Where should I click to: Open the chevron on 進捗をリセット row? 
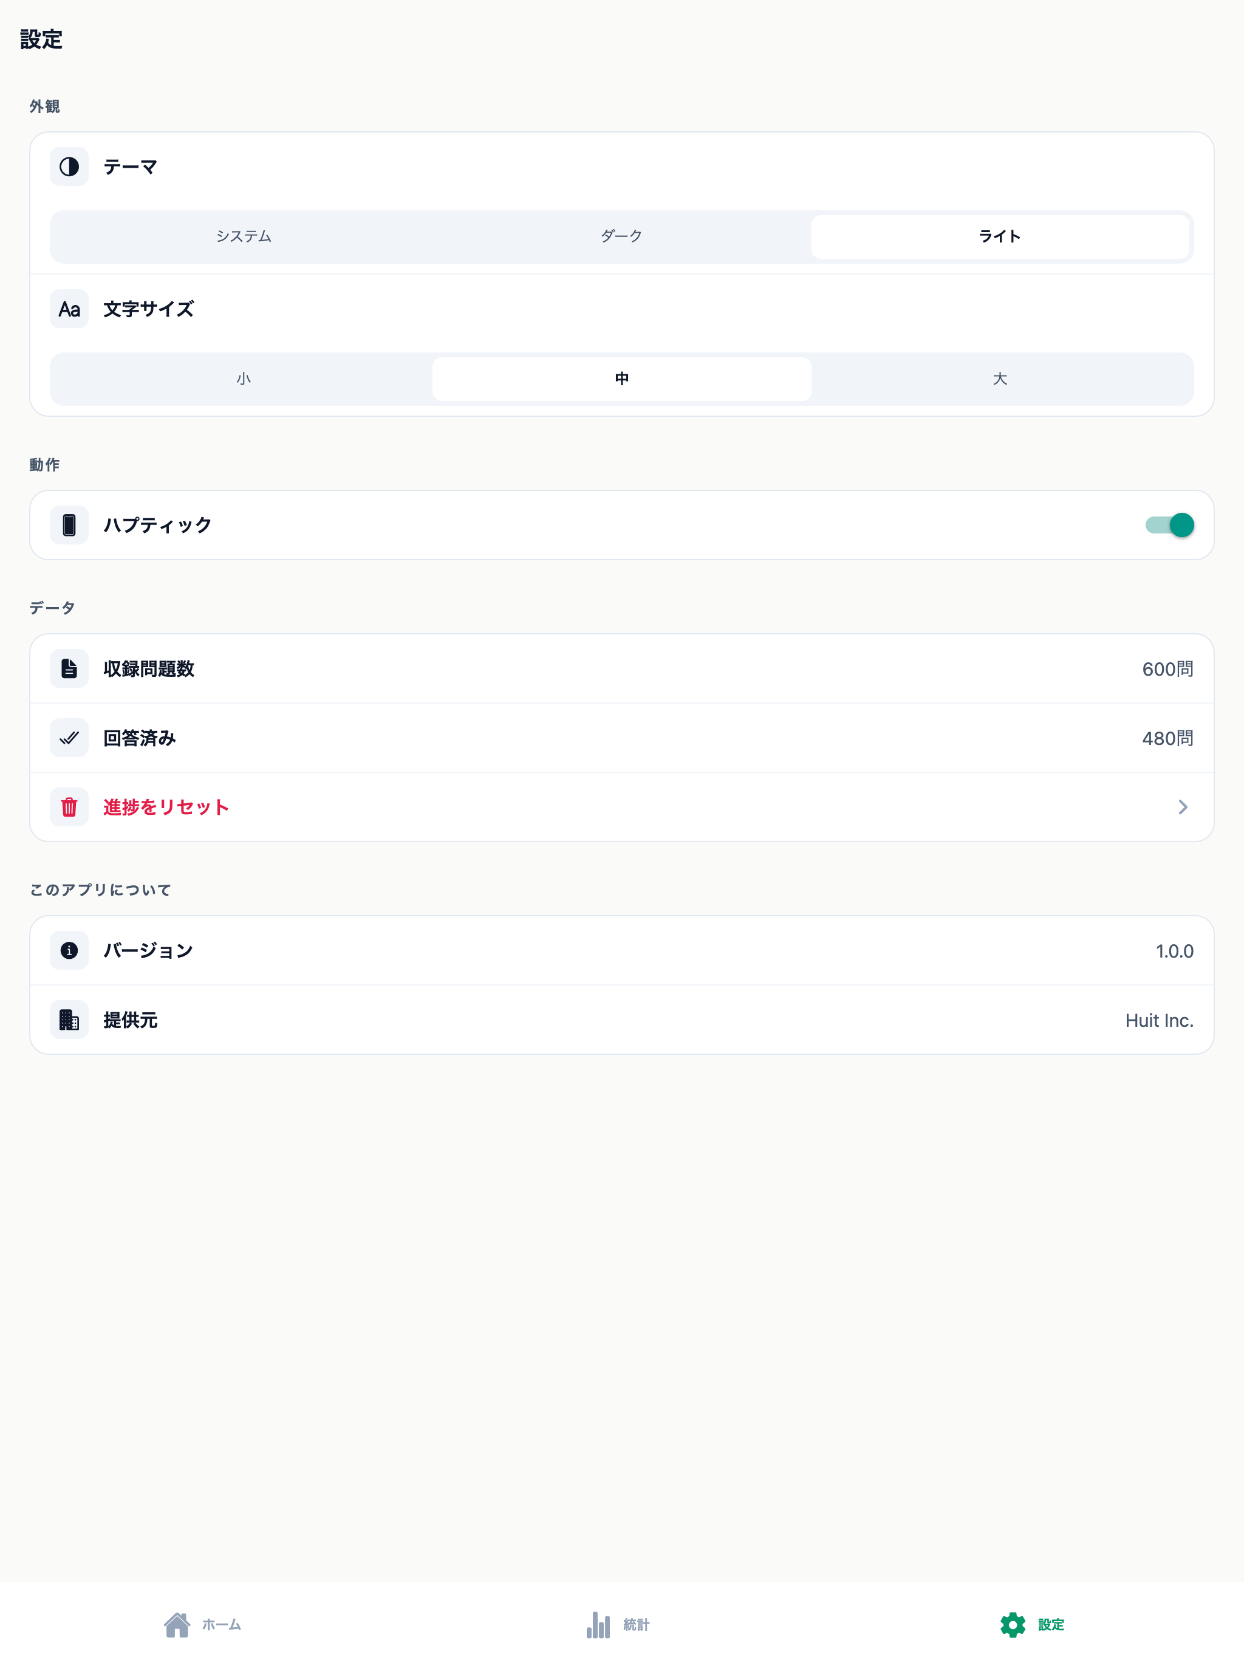click(1183, 807)
